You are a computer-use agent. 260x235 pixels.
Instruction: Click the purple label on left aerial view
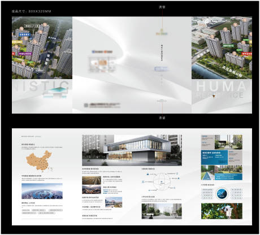tap(25, 54)
